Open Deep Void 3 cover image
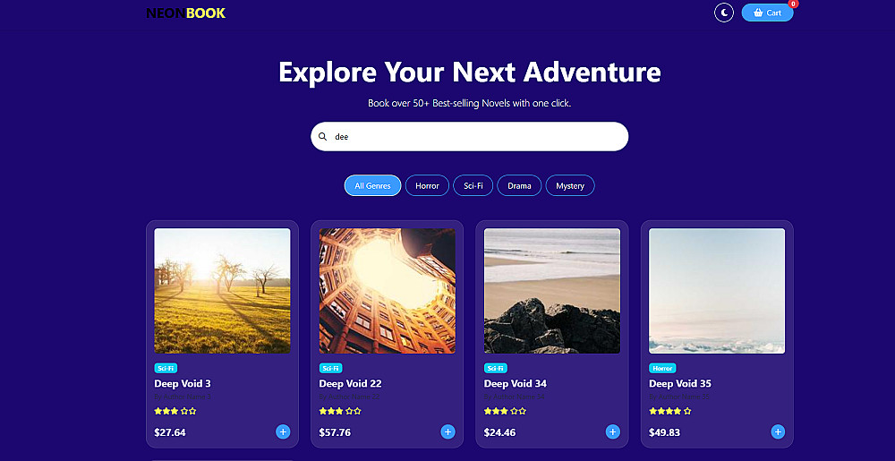 pyautogui.click(x=222, y=291)
